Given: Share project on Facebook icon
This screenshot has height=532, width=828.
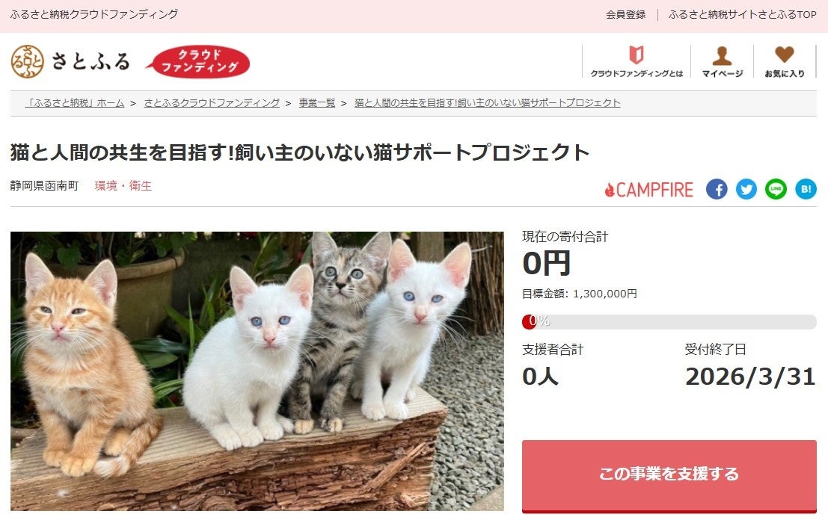Looking at the screenshot, I should tap(717, 189).
